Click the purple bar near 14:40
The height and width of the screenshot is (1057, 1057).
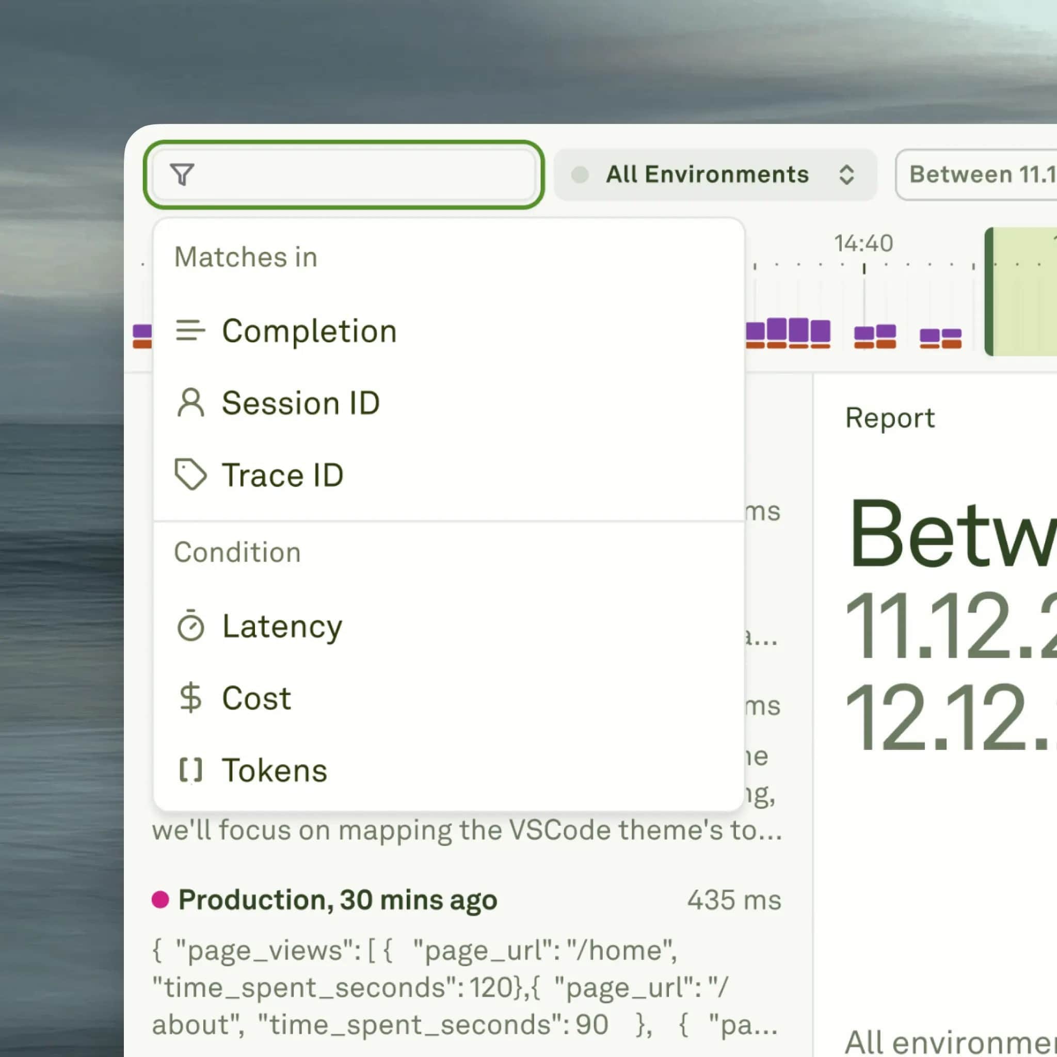[x=864, y=333]
